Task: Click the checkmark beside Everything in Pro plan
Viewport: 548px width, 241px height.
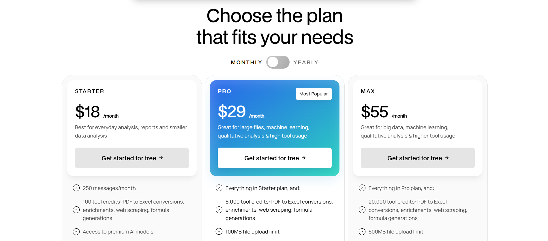Action: (362, 188)
